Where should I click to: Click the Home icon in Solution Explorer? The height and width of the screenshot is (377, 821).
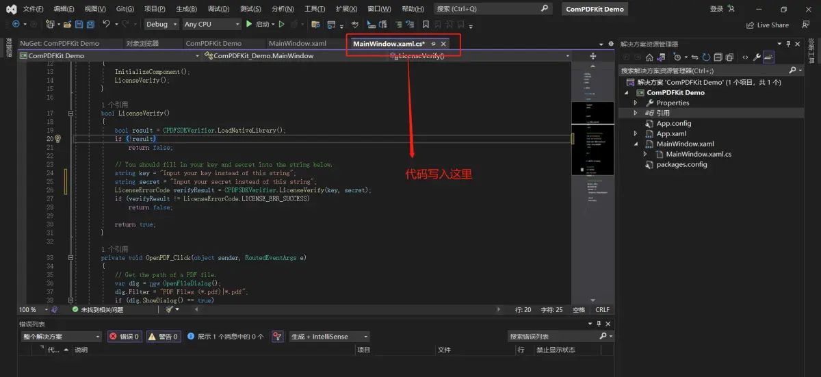(x=649, y=57)
